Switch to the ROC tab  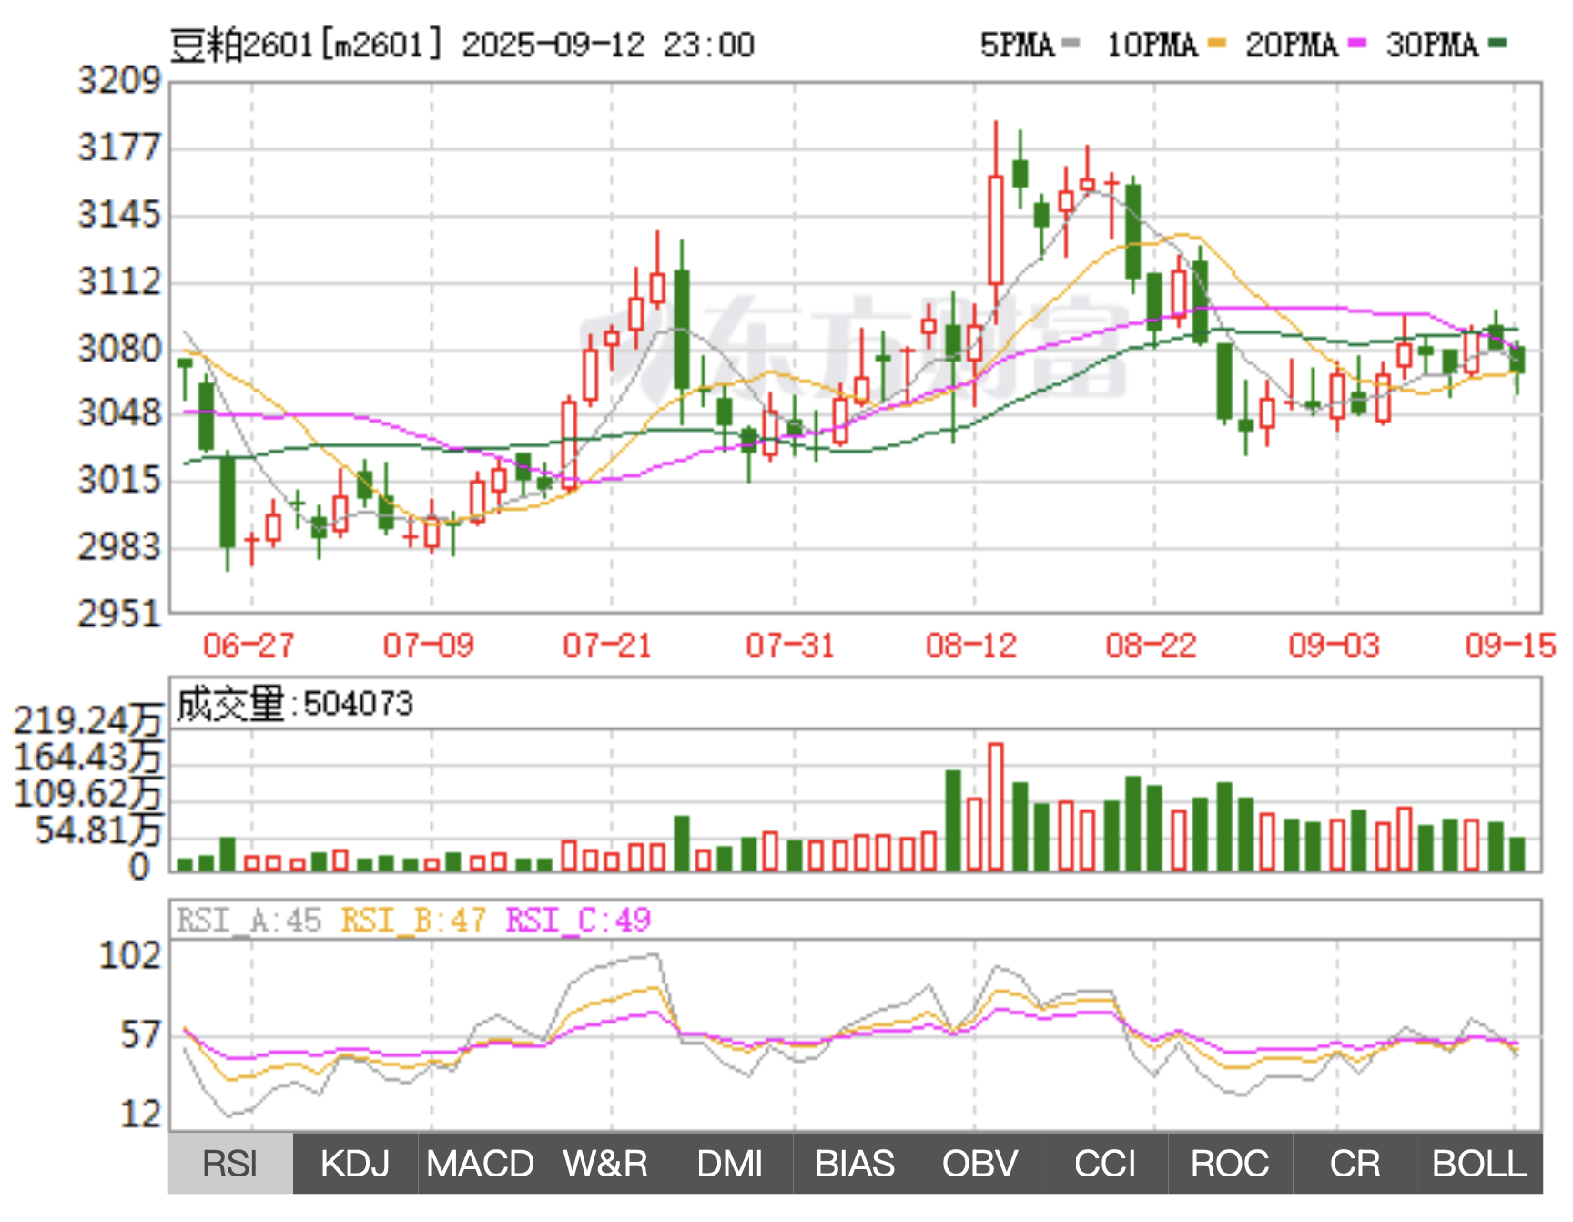point(1230,1164)
